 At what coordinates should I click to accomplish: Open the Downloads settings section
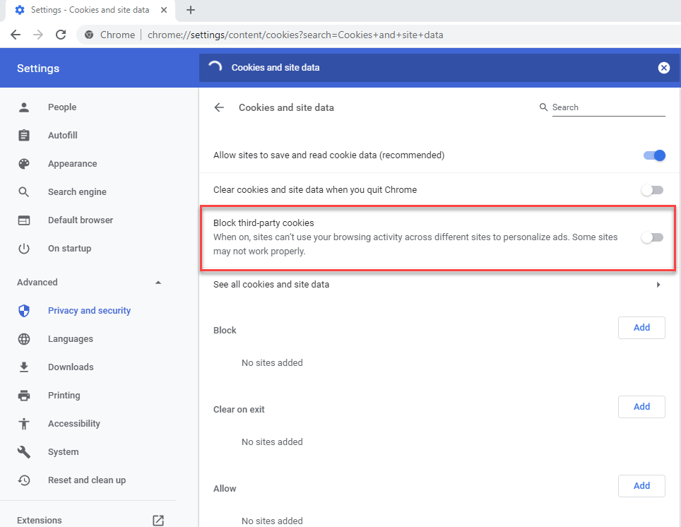coord(71,367)
